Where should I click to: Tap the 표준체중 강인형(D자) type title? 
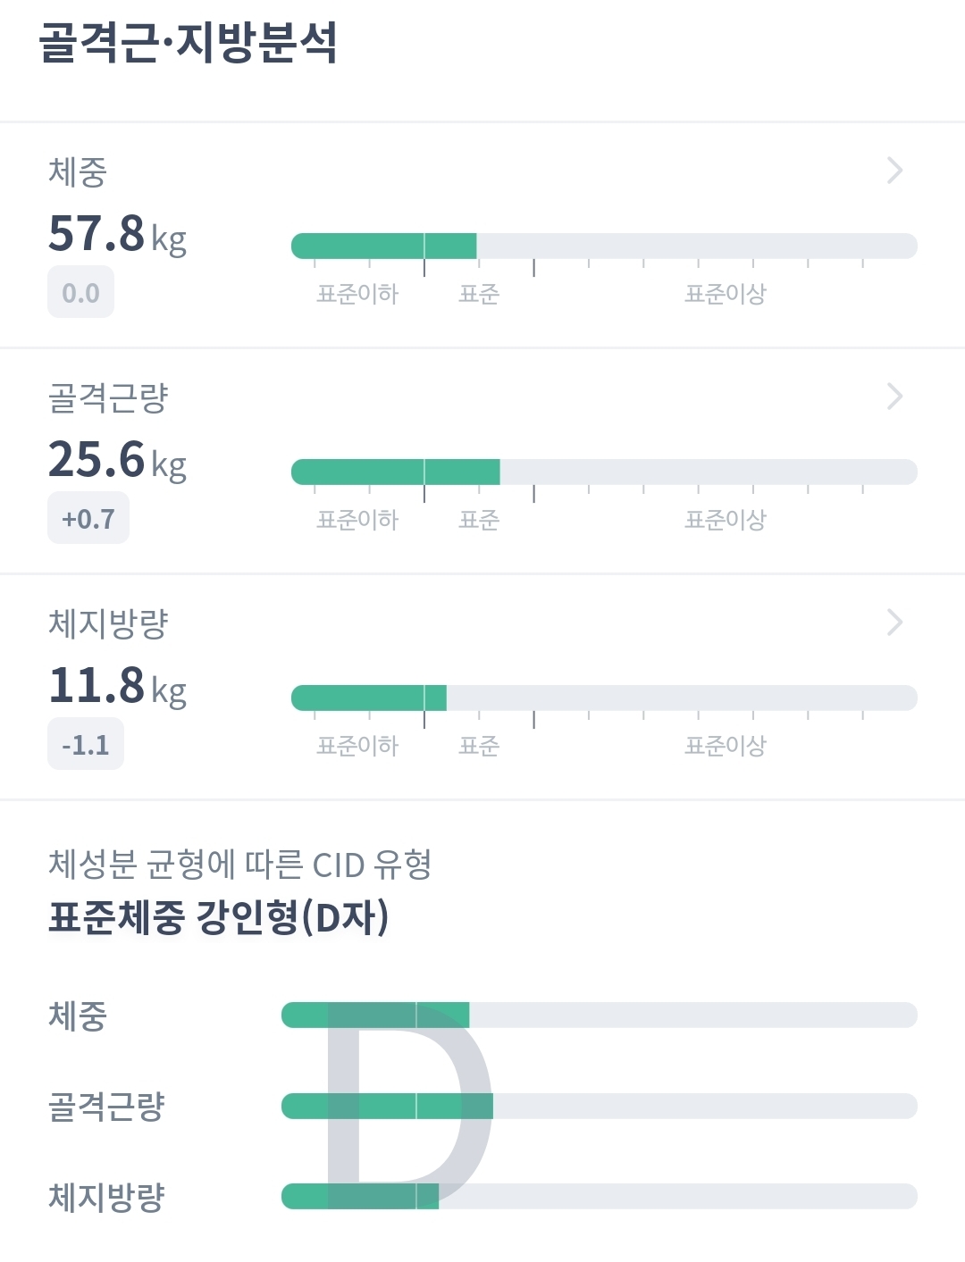click(x=219, y=916)
